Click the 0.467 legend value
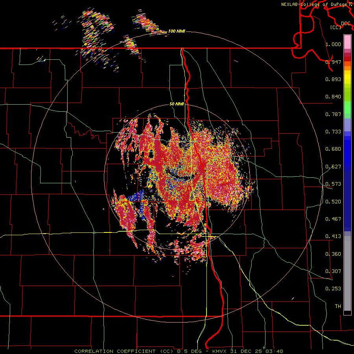This screenshot has height=354, width=354. click(x=333, y=219)
